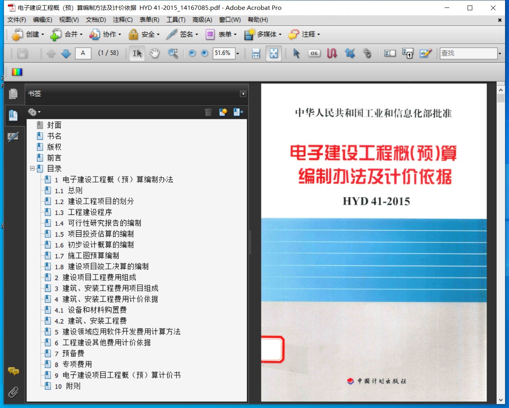Screen dimensions: 509x408
Task: Open the Attachments paperclip panel
Action: [x=13, y=392]
